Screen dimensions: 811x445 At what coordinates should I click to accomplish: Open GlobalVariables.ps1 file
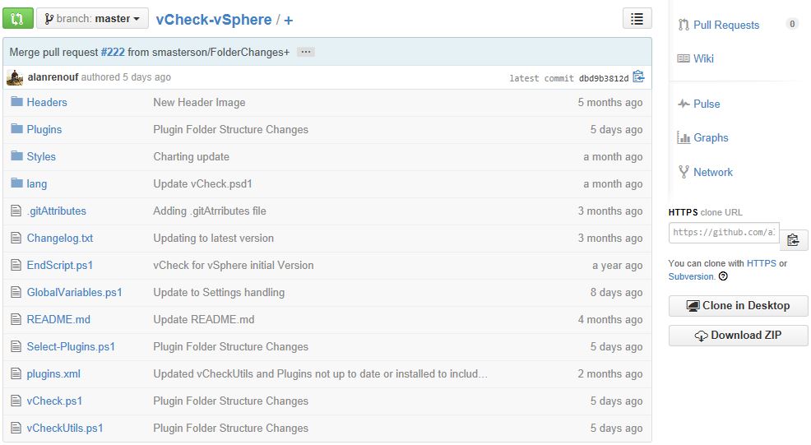75,292
